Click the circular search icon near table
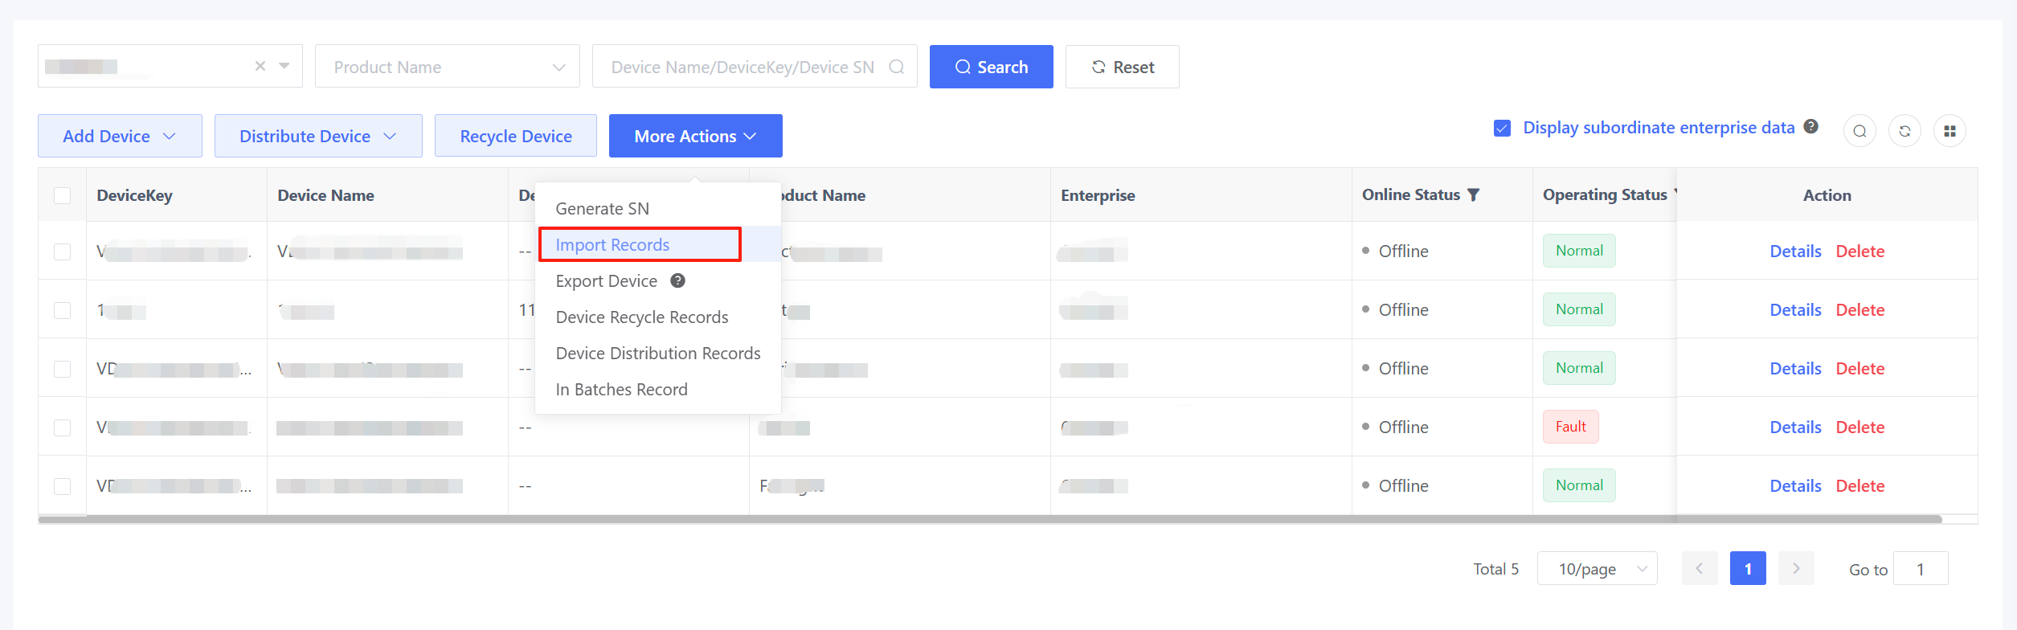The width and height of the screenshot is (2017, 630). coord(1859,131)
